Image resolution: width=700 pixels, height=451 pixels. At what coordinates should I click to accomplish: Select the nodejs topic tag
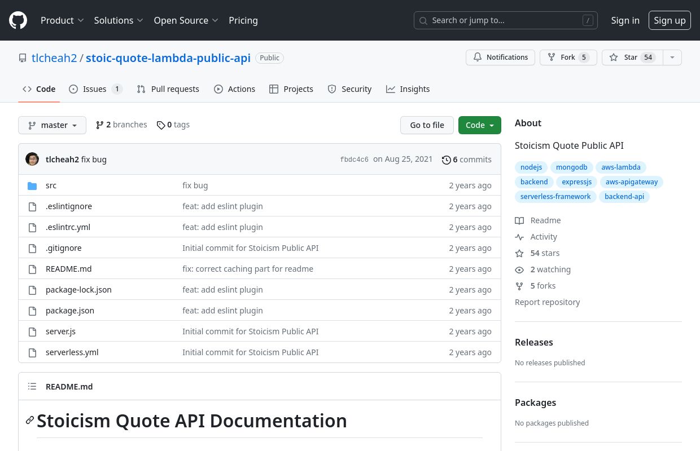pyautogui.click(x=531, y=167)
